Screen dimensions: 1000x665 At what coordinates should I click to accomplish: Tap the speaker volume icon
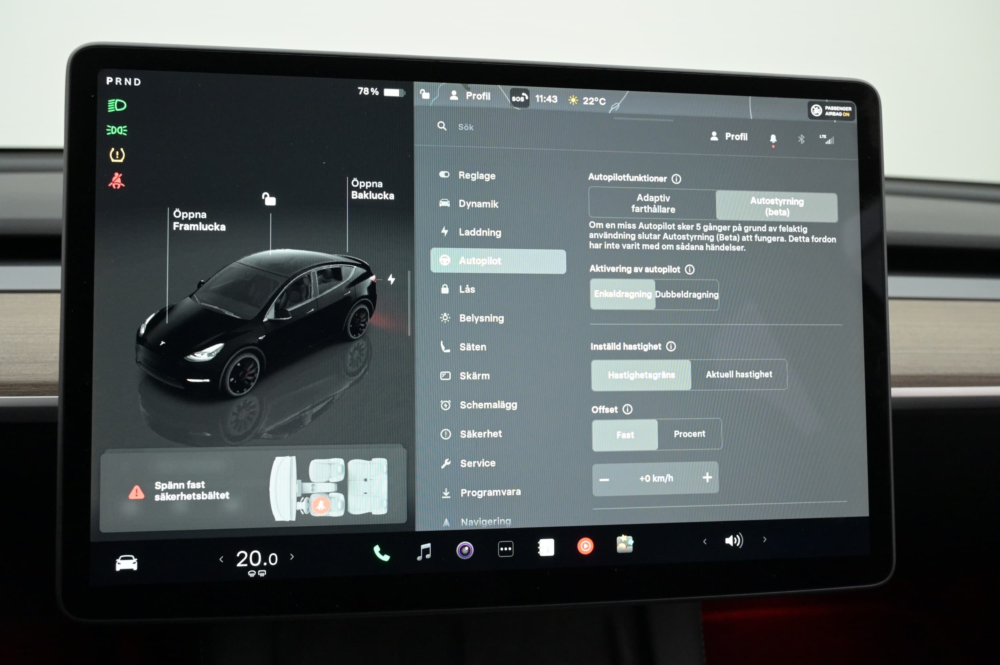(x=734, y=540)
